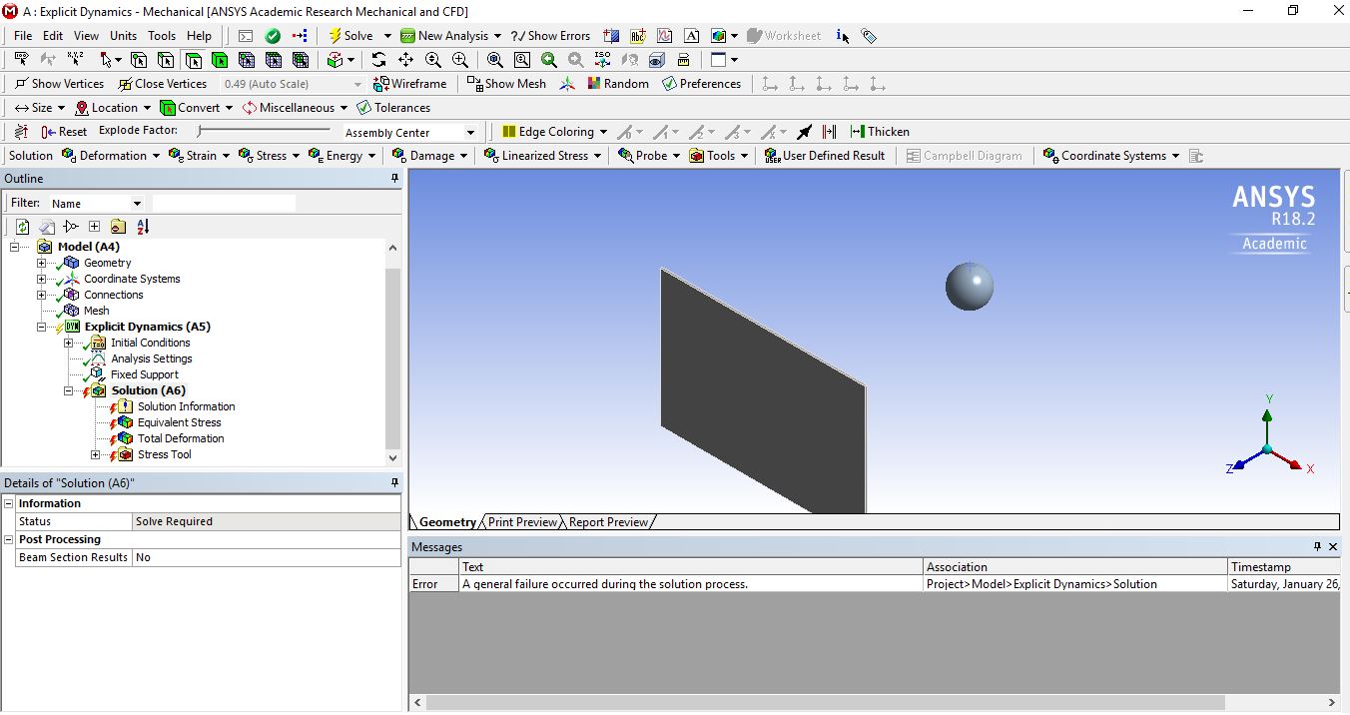Click the Sort alphabetically A-Z outline icon
The height and width of the screenshot is (715, 1350).
143,227
